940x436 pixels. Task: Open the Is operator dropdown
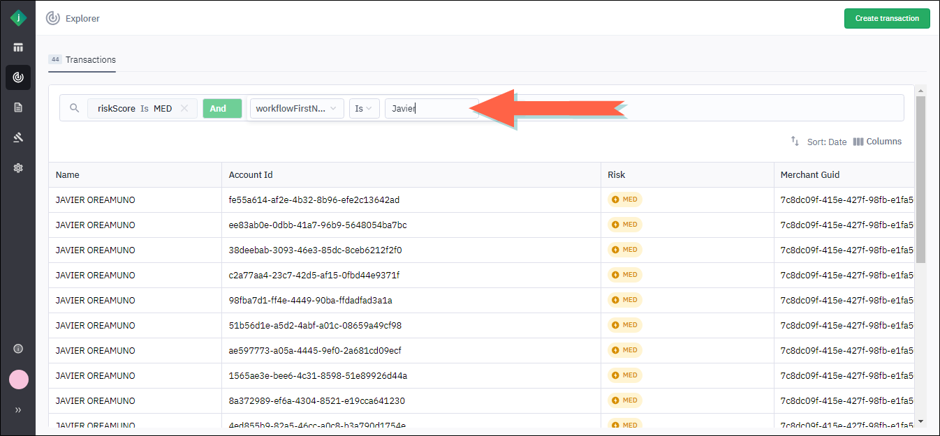(364, 108)
